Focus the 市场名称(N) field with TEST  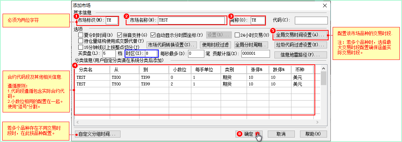point(191,20)
